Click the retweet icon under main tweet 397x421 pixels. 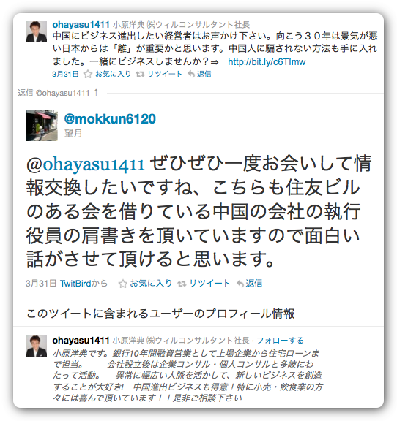(182, 284)
